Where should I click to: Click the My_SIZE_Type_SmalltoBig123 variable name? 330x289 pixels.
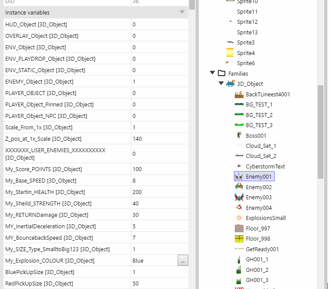tap(57, 249)
